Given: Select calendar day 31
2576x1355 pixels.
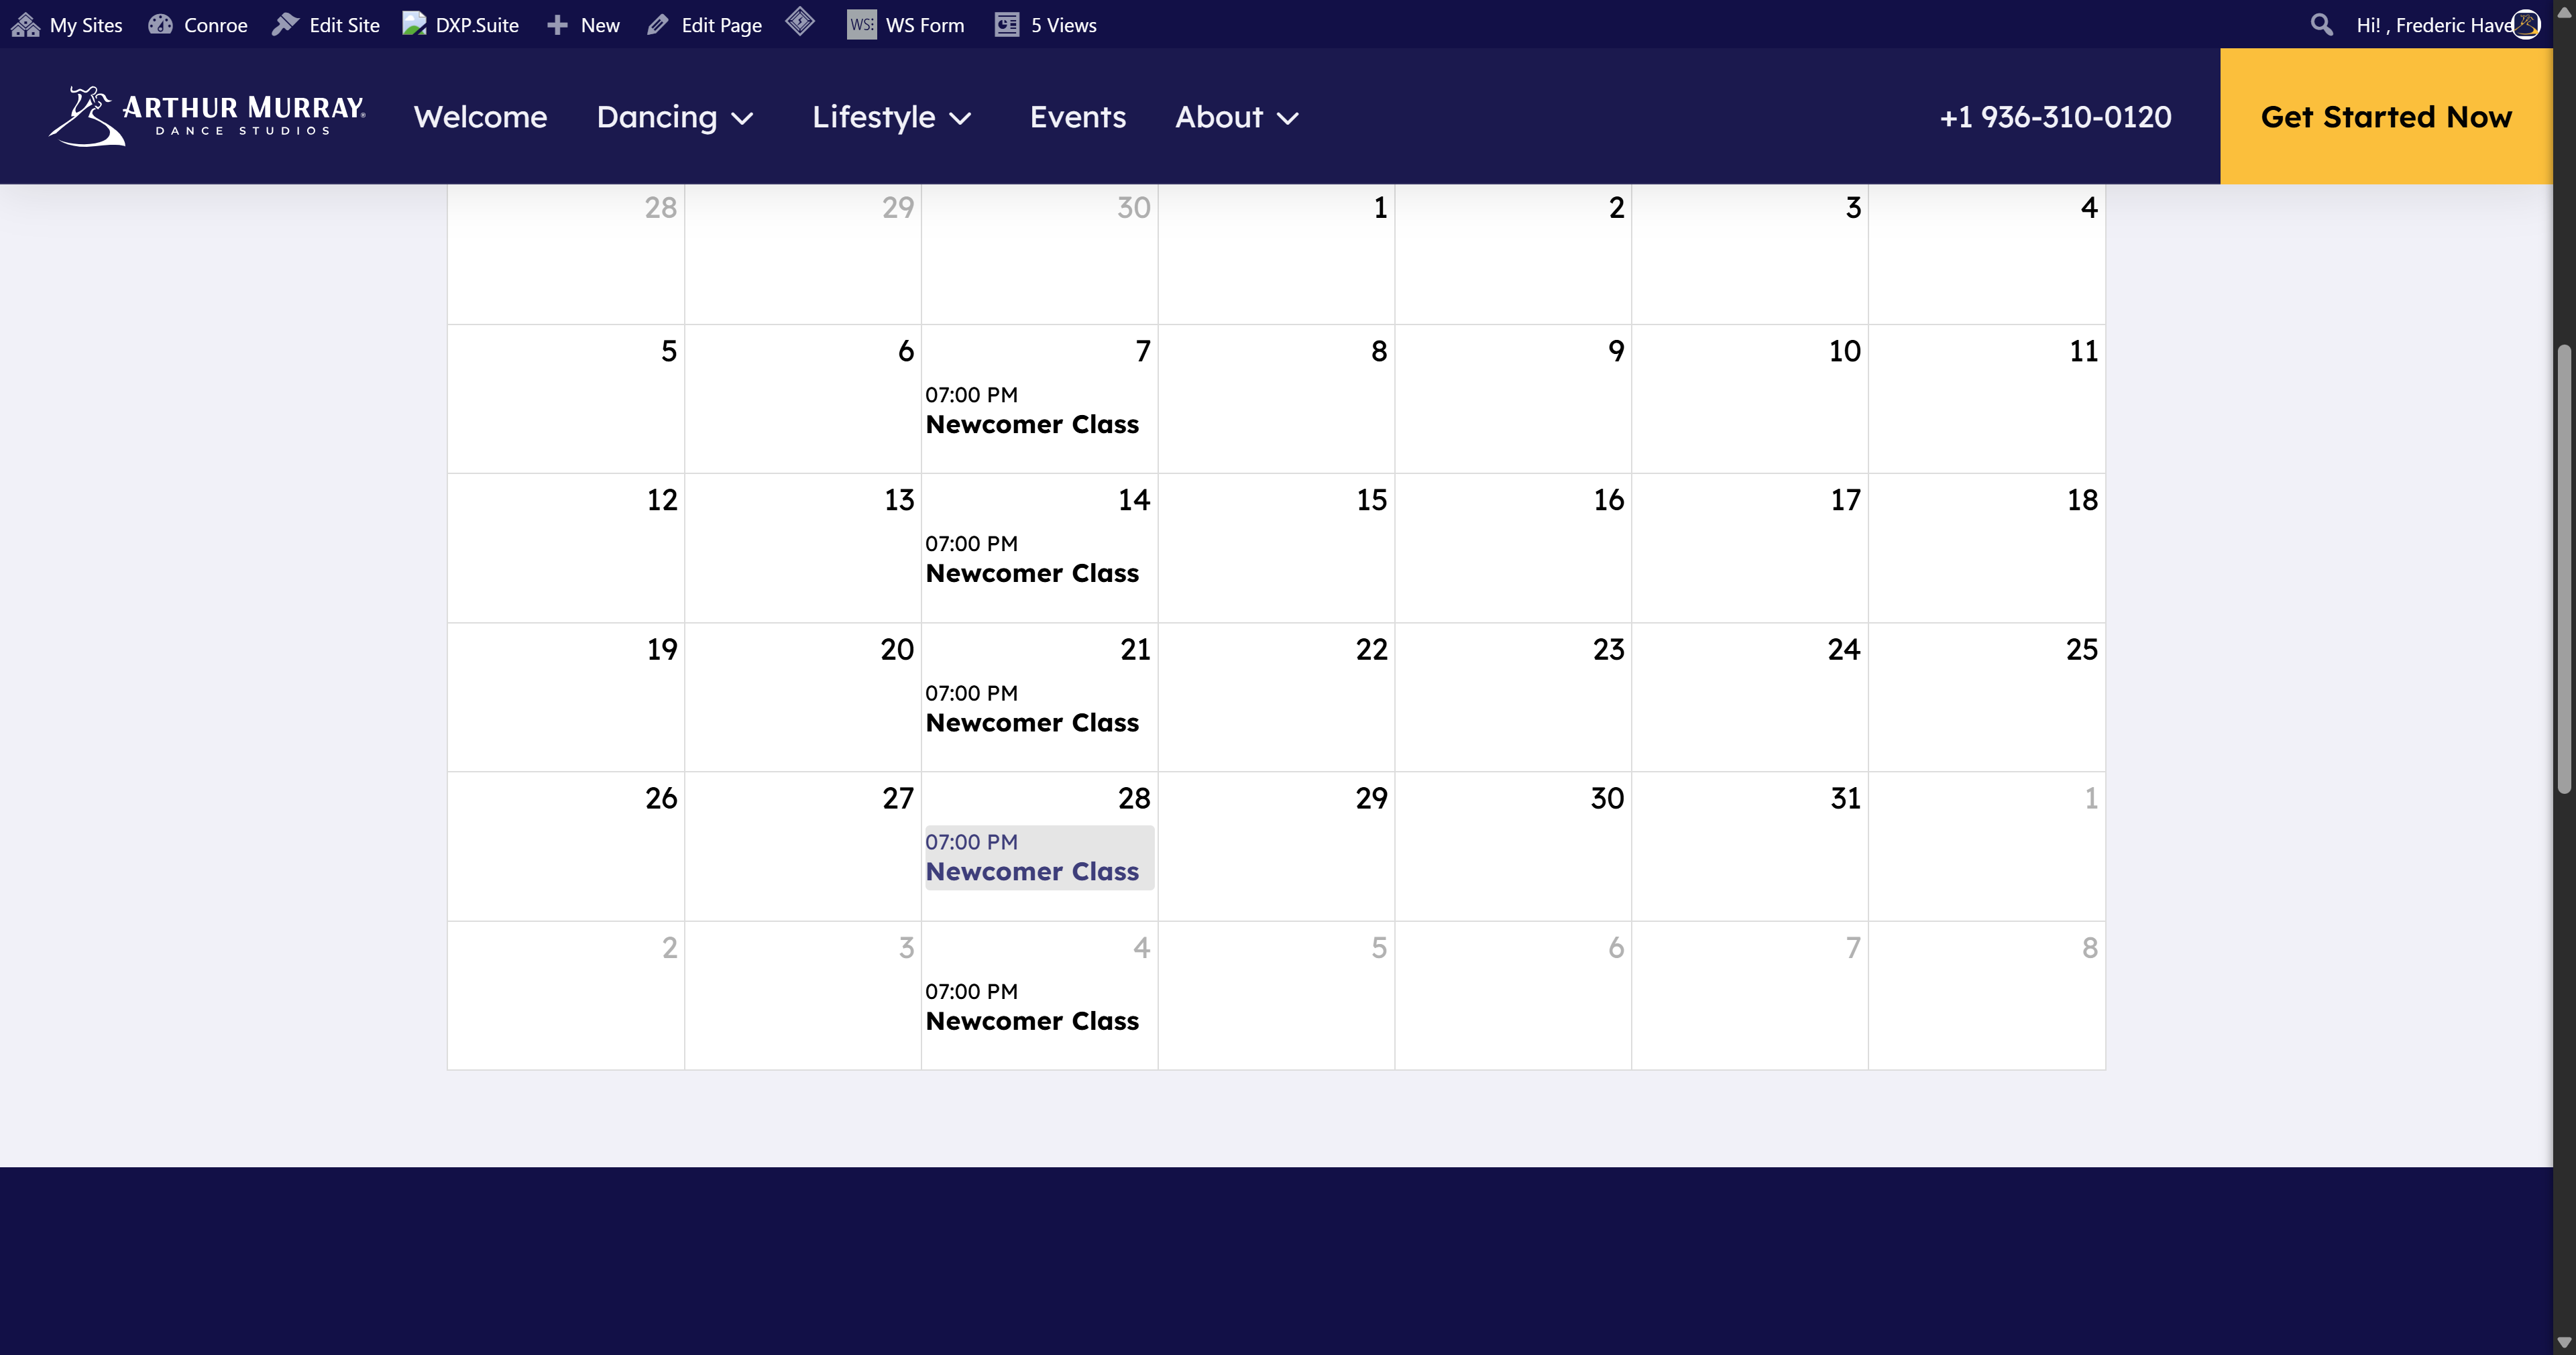Looking at the screenshot, I should [x=1845, y=798].
